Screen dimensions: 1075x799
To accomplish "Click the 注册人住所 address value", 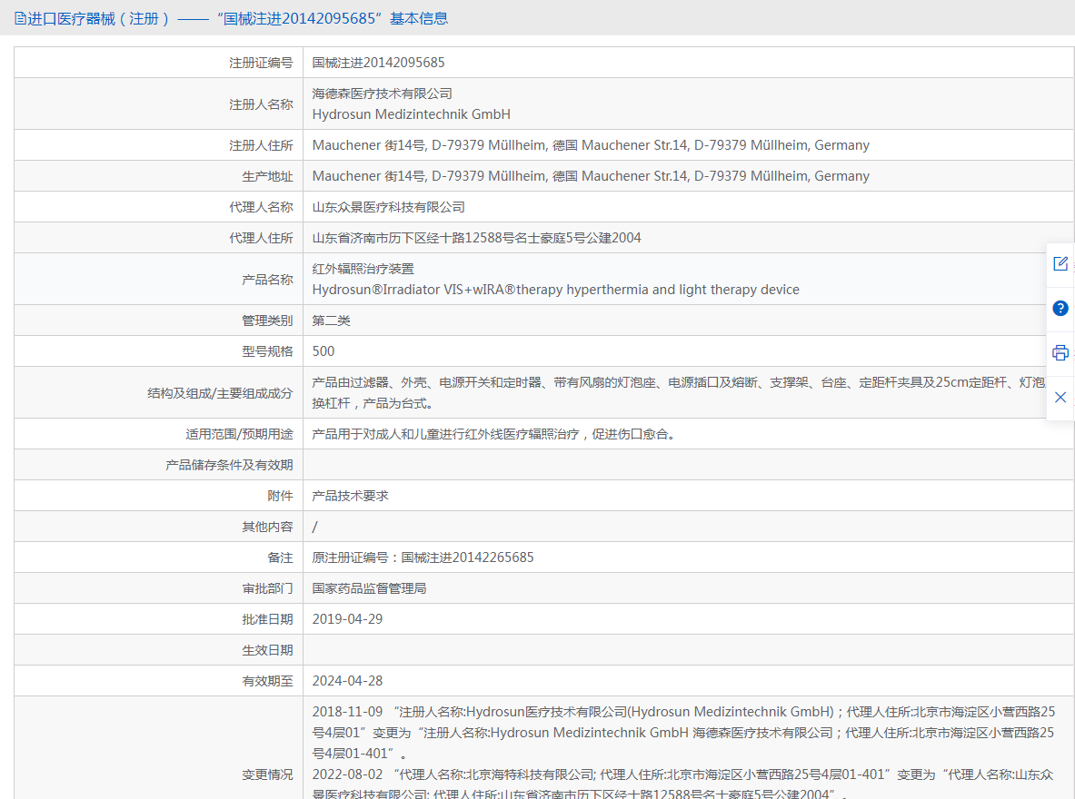I will point(591,145).
